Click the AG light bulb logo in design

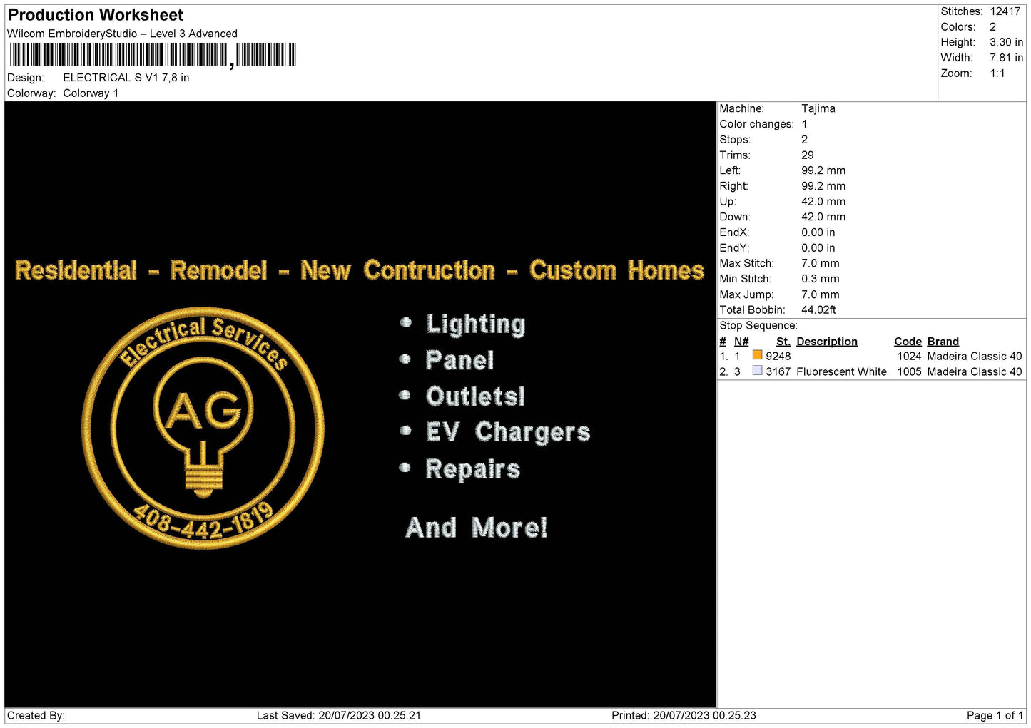tap(203, 428)
